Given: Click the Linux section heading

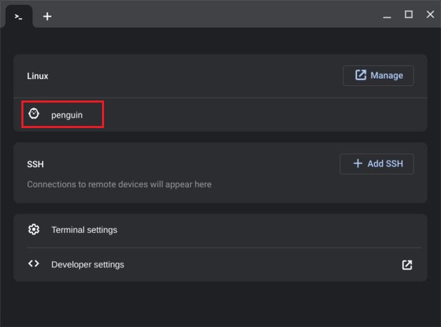Looking at the screenshot, I should 38,76.
